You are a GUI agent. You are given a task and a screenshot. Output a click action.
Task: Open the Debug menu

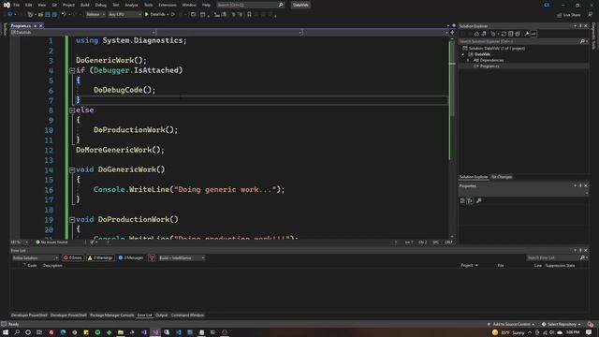tap(101, 5)
